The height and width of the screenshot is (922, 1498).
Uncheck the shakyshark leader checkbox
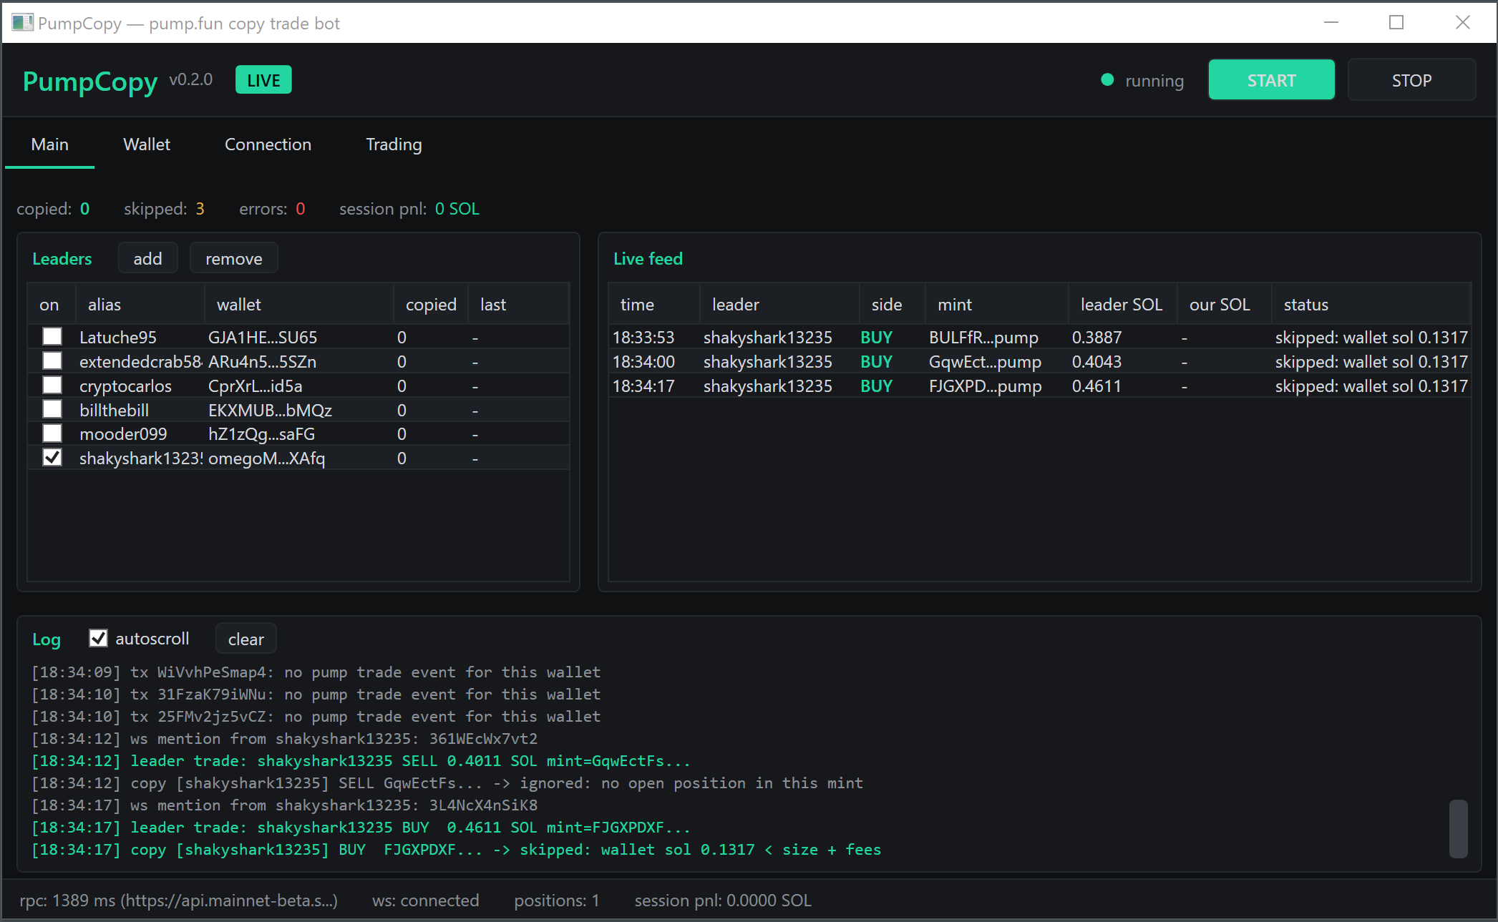pyautogui.click(x=52, y=458)
